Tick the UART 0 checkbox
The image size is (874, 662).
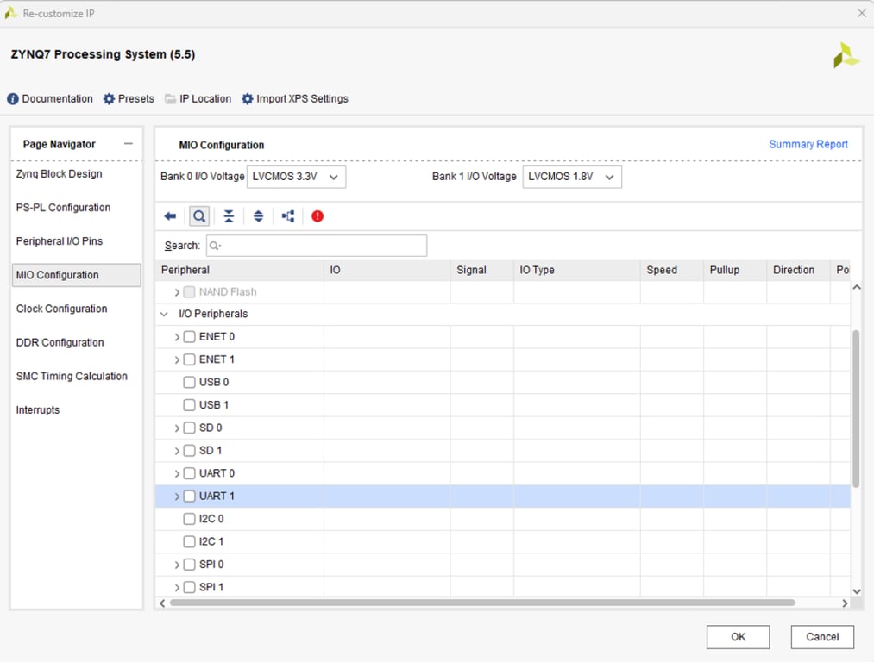pos(190,473)
